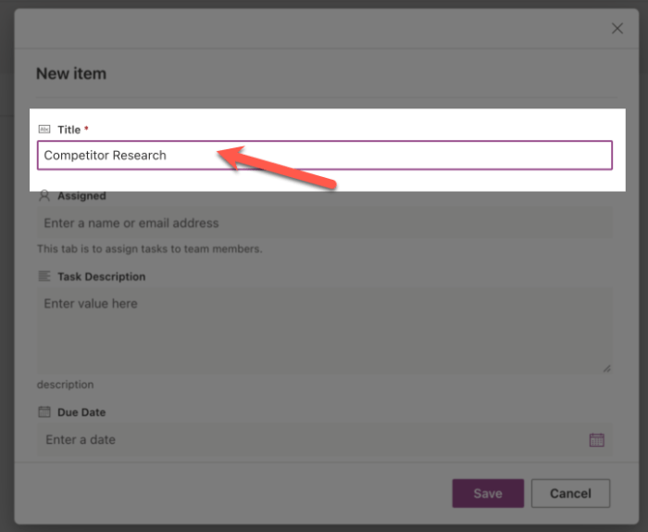This screenshot has width=648, height=532.
Task: Click the Task Description resize handle
Action: [606, 368]
